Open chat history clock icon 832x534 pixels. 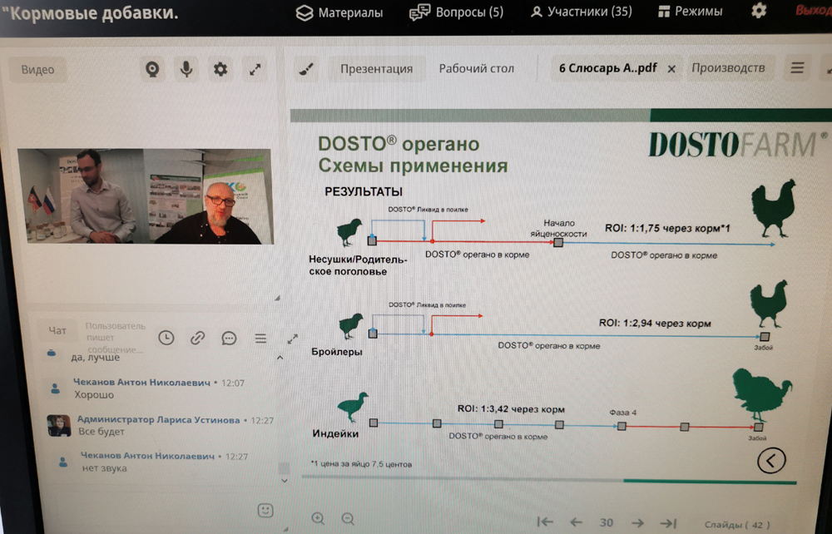pyautogui.click(x=166, y=338)
